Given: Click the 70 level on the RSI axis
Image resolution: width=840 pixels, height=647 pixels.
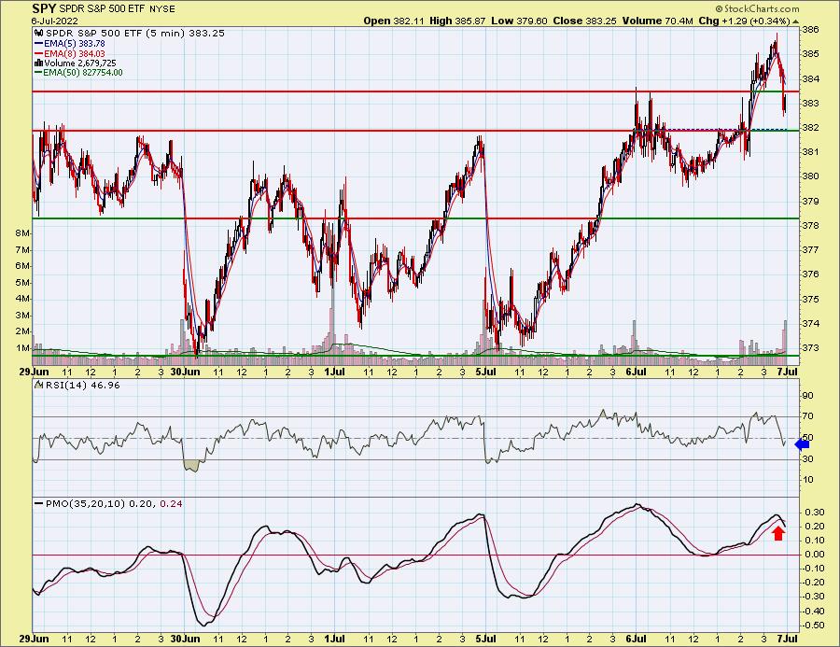Looking at the screenshot, I should pyautogui.click(x=808, y=416).
